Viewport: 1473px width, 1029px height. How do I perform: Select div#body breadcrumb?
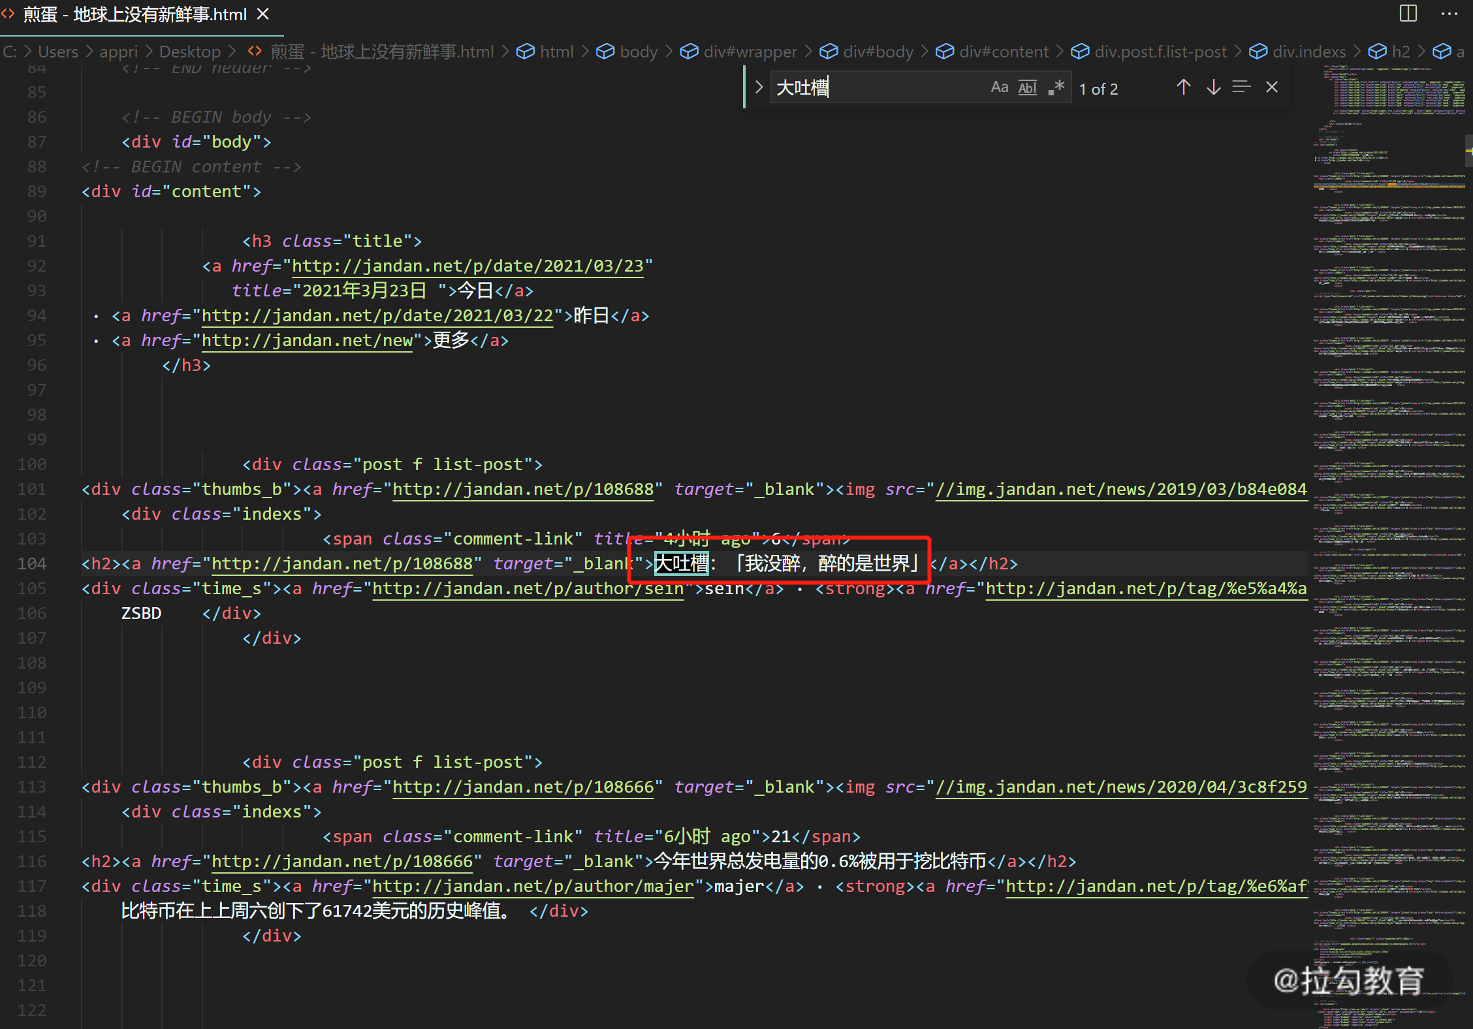878,52
